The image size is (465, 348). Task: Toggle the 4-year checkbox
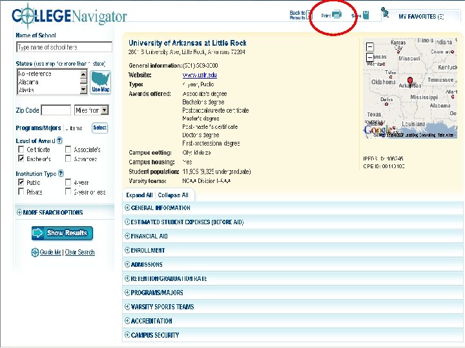coord(68,182)
